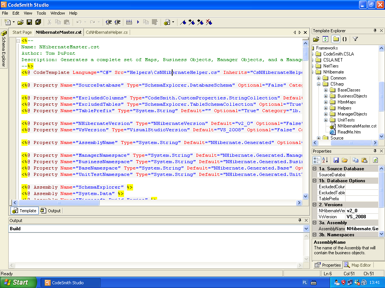Click the VsVersion value field VS_2008
385x288 pixels.
coord(362,217)
